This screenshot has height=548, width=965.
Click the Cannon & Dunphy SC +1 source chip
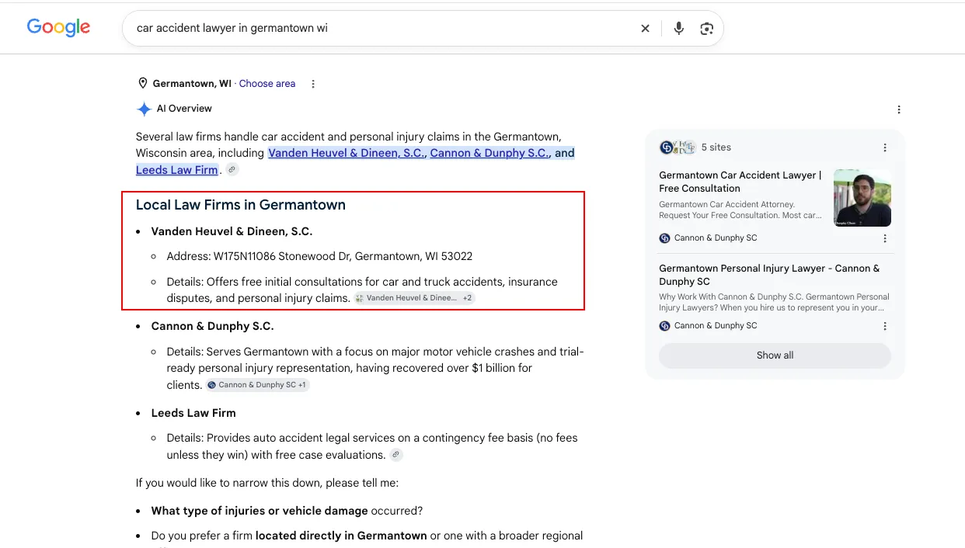coord(258,385)
